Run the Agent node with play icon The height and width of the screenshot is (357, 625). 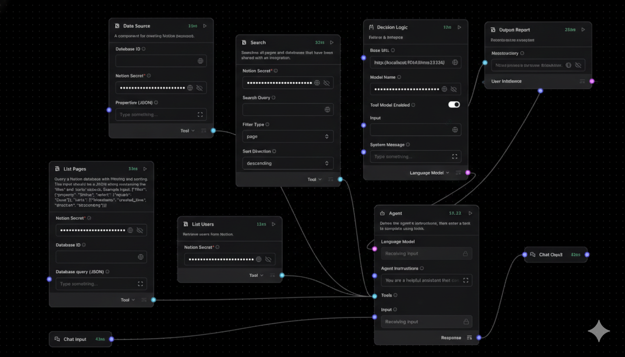(x=470, y=213)
